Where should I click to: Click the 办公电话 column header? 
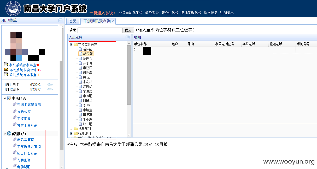(255, 44)
